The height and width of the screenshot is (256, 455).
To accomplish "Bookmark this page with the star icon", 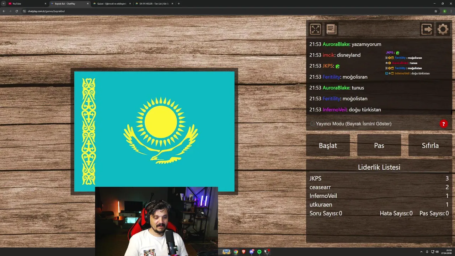I will pos(436,11).
